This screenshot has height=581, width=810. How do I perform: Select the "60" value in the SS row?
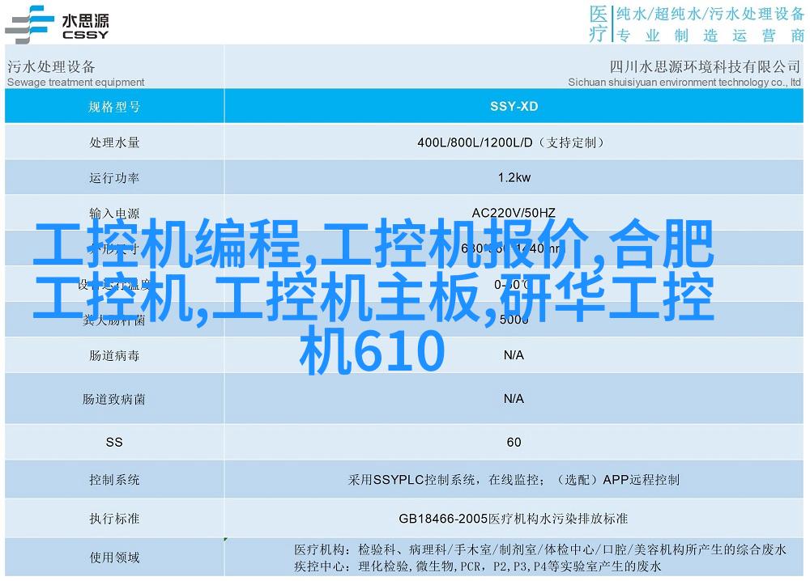coord(514,442)
